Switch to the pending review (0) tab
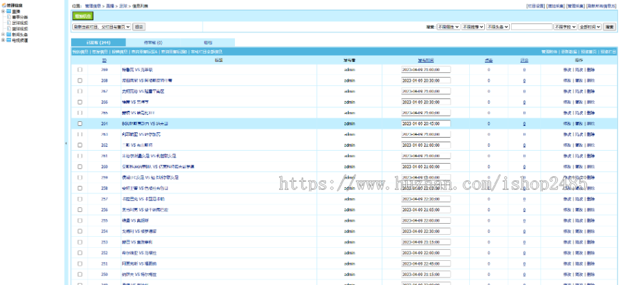The width and height of the screenshot is (620, 285). coord(153,42)
